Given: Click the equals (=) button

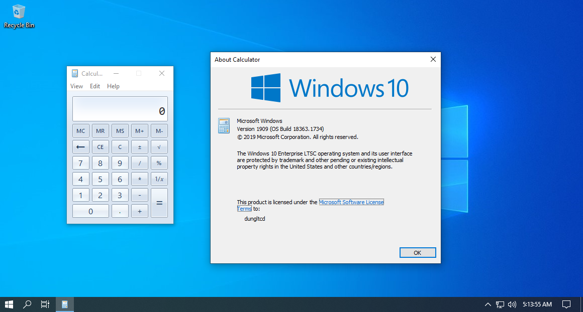Looking at the screenshot, I should (159, 203).
